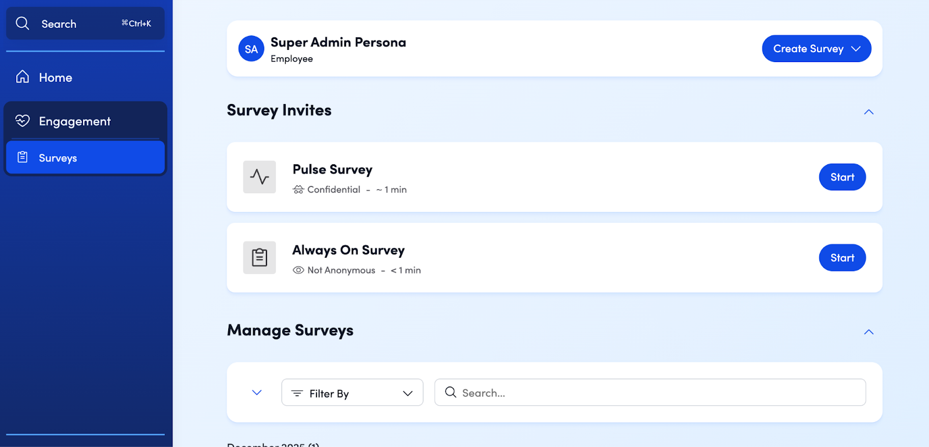Click the filter lines icon

tap(297, 394)
